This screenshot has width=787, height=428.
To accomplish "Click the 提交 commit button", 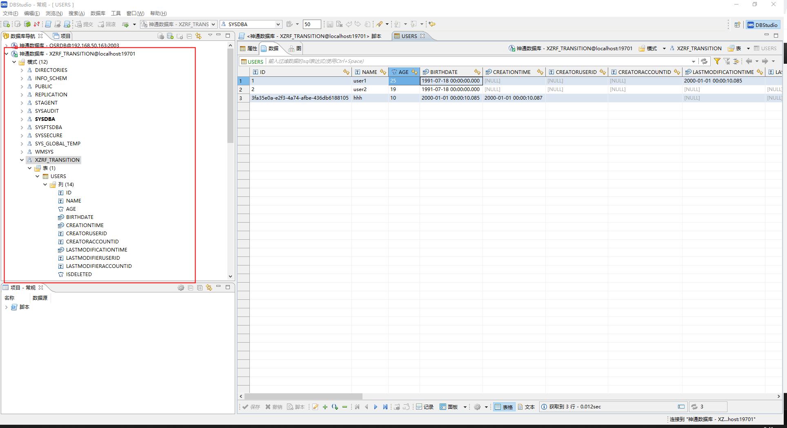I will 84,25.
